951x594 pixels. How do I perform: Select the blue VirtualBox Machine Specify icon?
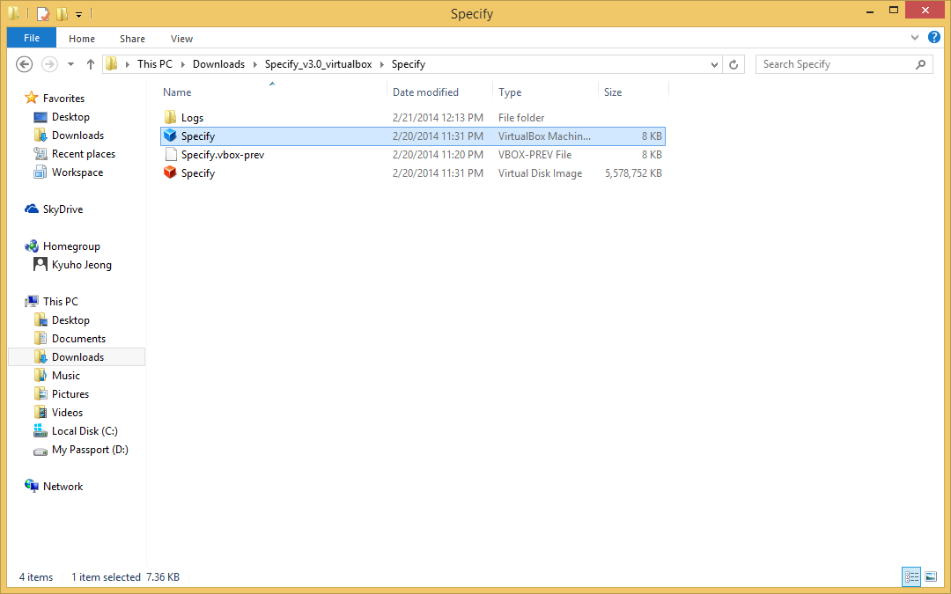coord(171,136)
